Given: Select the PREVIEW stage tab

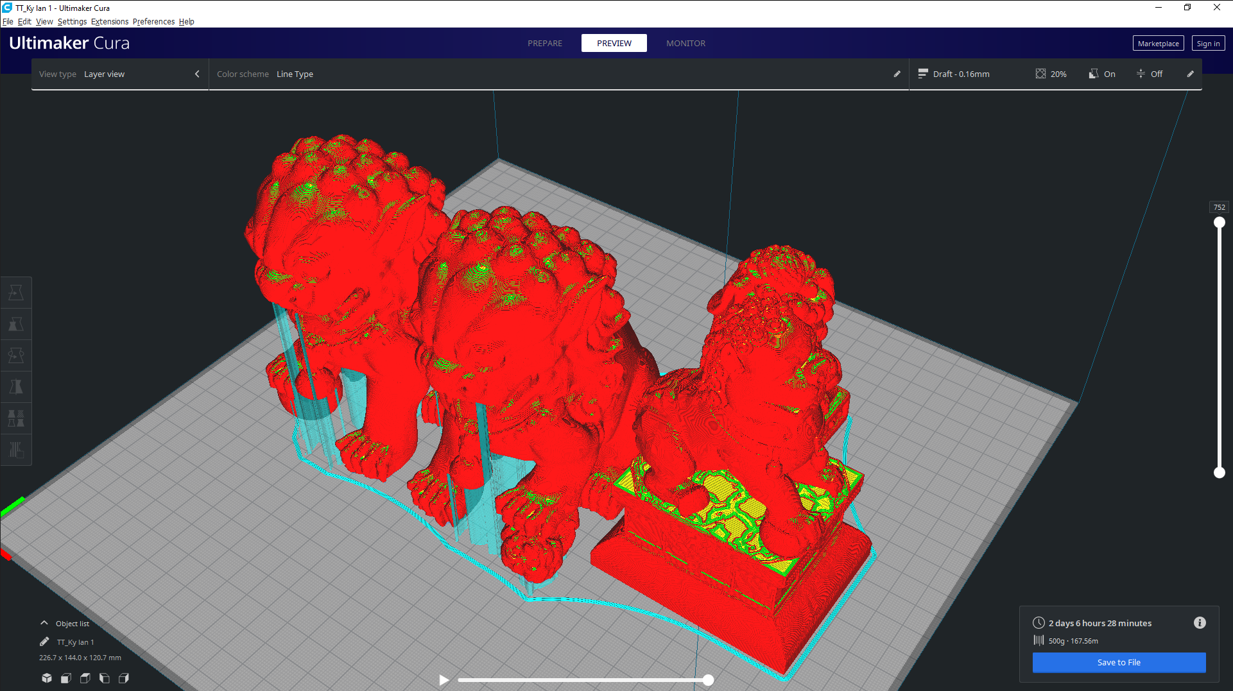Looking at the screenshot, I should (x=614, y=44).
